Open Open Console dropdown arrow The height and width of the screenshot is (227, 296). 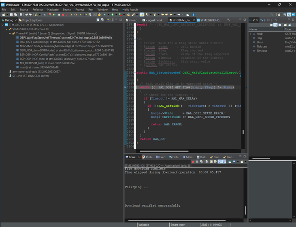[x=246, y=162]
